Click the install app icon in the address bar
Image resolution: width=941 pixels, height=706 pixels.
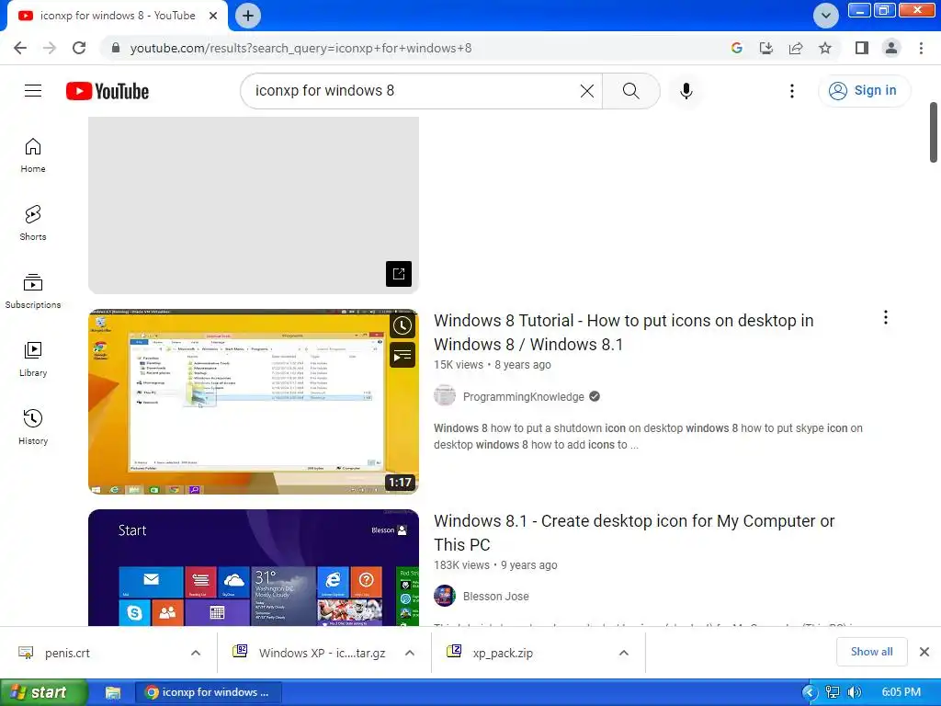click(766, 48)
